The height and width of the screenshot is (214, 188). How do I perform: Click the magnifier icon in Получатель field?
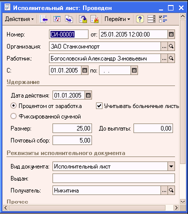(x=171, y=190)
